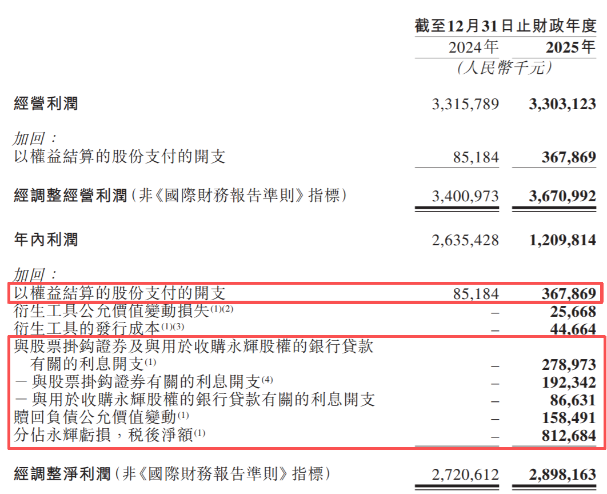Screen dimensions: 607x494
Task: Click the bold 3,303,123 value
Action: click(563, 104)
